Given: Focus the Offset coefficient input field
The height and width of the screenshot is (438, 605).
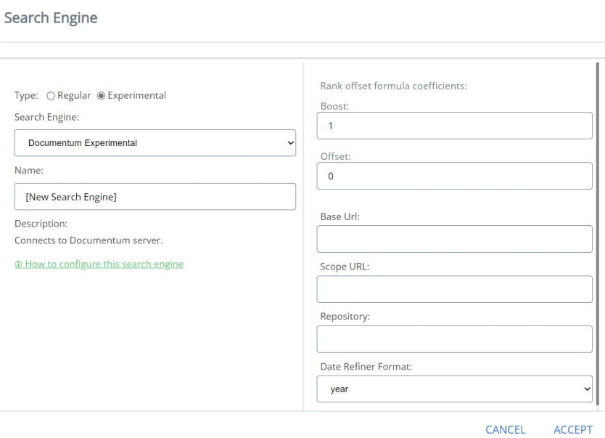Looking at the screenshot, I should click(454, 176).
